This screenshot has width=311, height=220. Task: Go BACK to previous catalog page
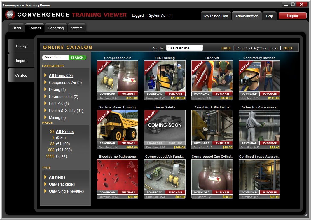coord(226,48)
